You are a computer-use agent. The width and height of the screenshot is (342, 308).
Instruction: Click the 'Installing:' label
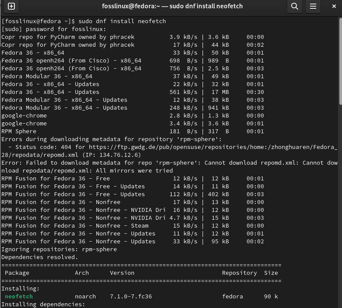coord(21,289)
